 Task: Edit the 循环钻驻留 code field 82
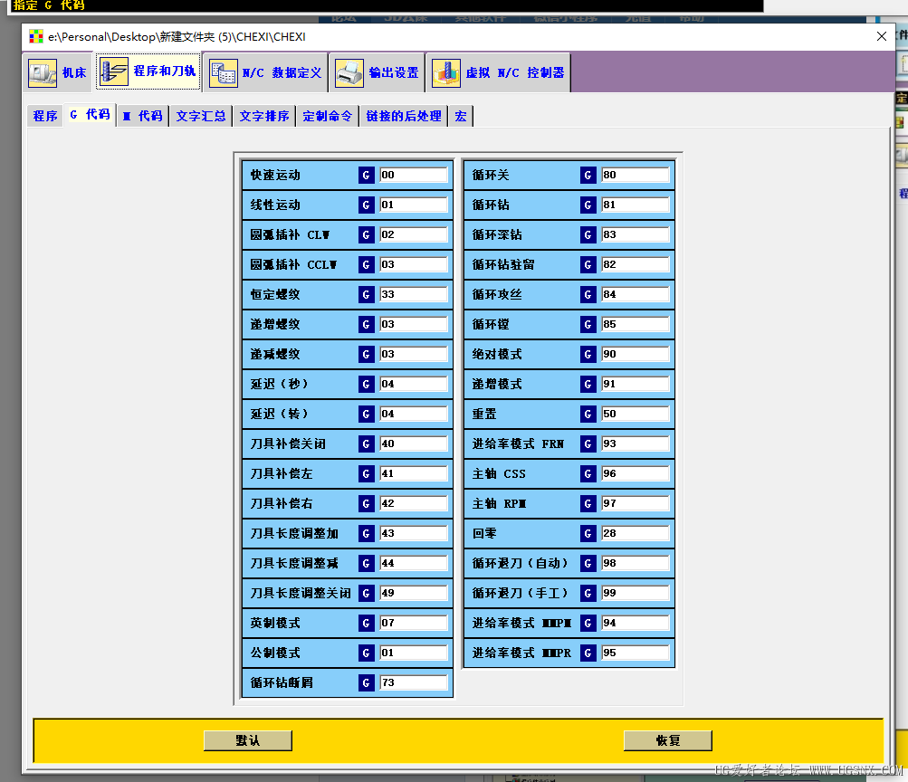[x=636, y=264]
